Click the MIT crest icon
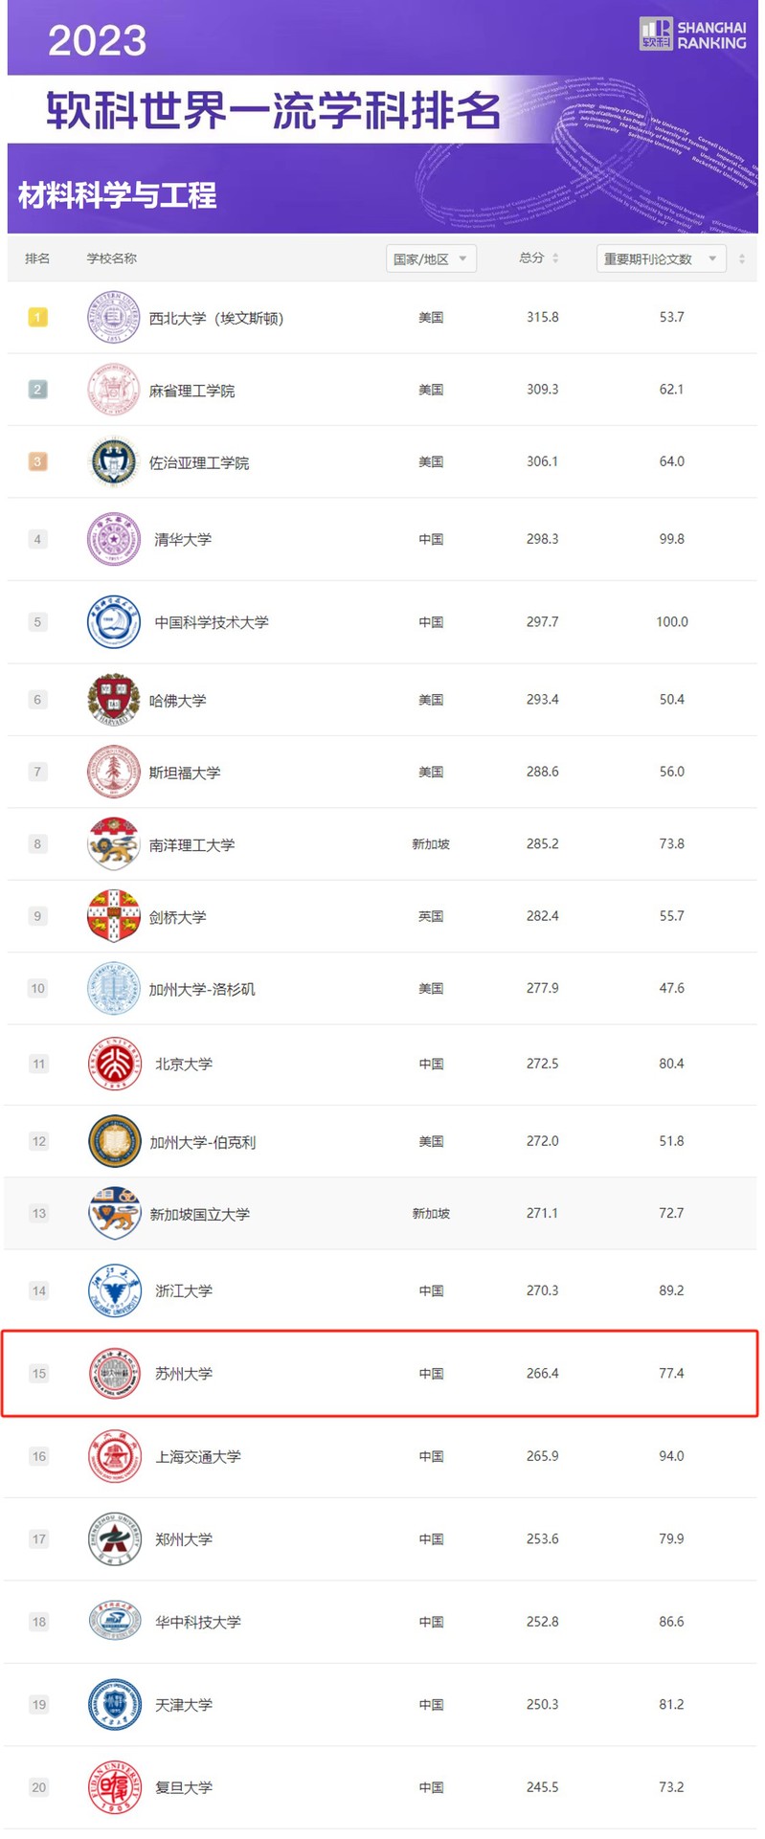Viewport: 765px width, 1839px height. [x=113, y=390]
